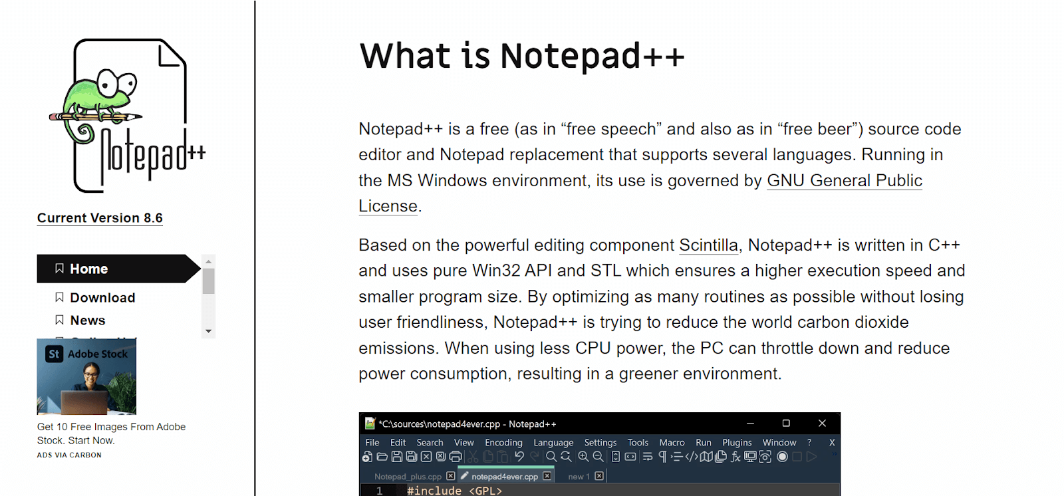Click the Notepad++ chameleon logo
The height and width of the screenshot is (496, 1064).
pos(127,116)
